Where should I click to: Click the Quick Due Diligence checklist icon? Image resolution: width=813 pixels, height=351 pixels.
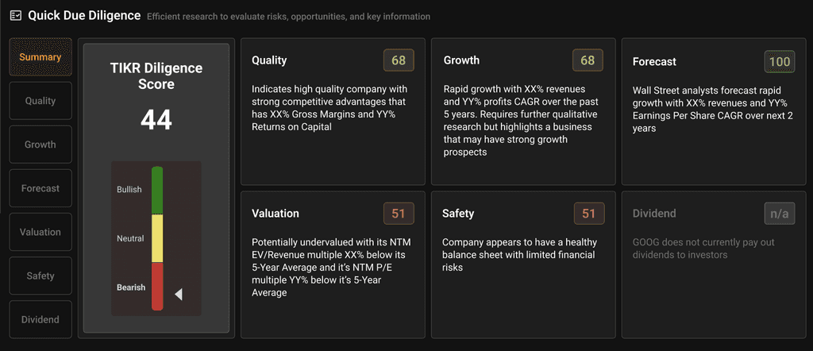[x=16, y=16]
